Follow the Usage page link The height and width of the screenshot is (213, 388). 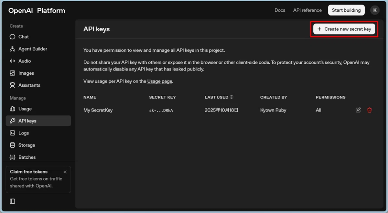(160, 81)
